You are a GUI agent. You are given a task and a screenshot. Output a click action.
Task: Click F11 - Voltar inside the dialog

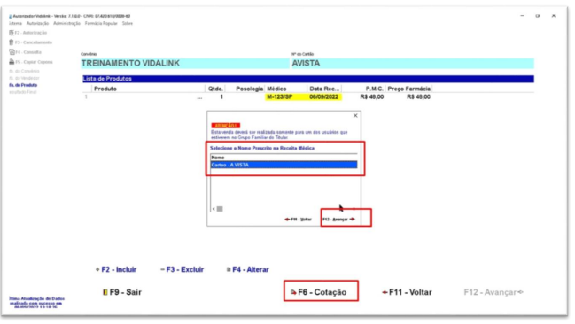299,220
